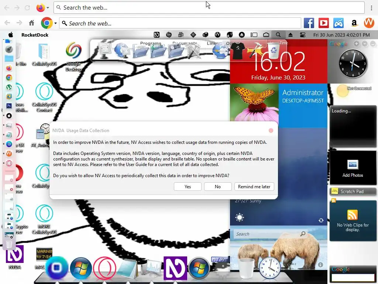The height and width of the screenshot is (284, 378).
Task: Click Yes in the NVDA dialog
Action: coord(188,187)
